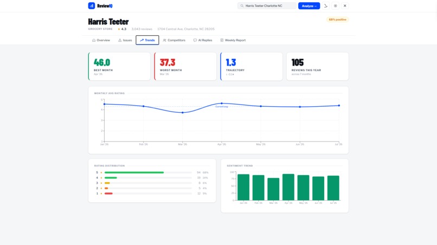
Task: Click the 14% value in 4-star row
Action: [205, 178]
